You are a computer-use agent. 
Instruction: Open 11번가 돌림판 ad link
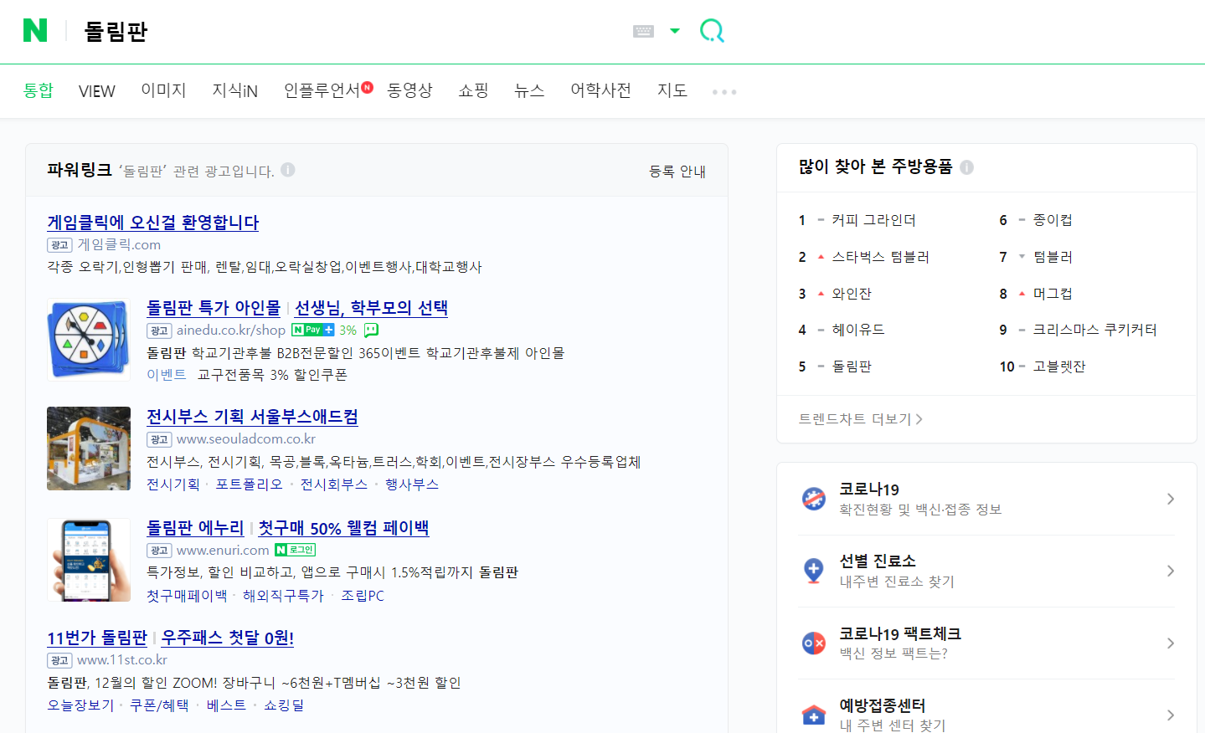click(97, 638)
